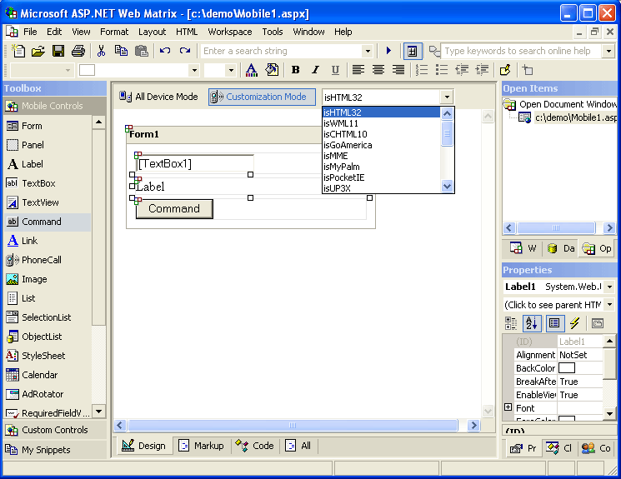Screen dimensions: 621x479
Task: Open the Label1 object selector dropdown
Action: pyautogui.click(x=609, y=287)
